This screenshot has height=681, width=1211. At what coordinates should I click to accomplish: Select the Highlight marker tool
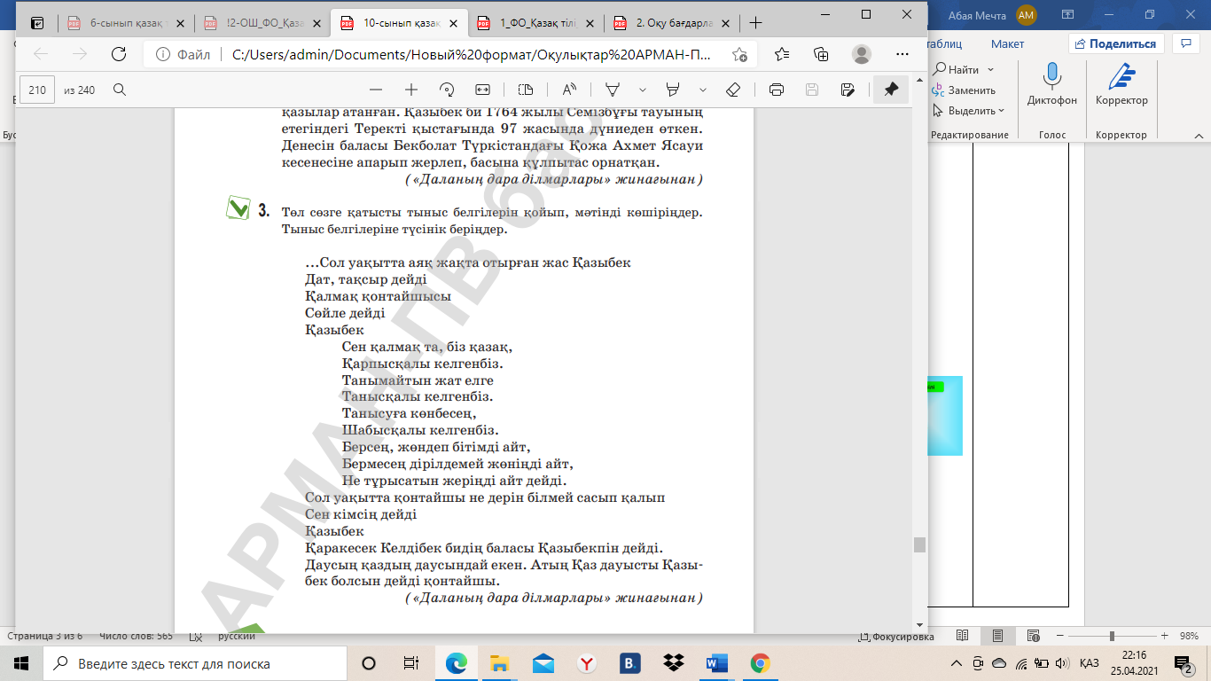(673, 90)
